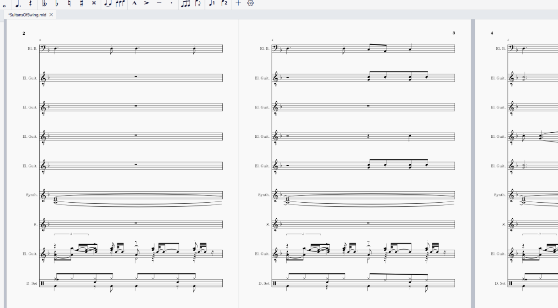Apply the single flat accidental
The width and height of the screenshot is (558, 308).
[x=57, y=3]
